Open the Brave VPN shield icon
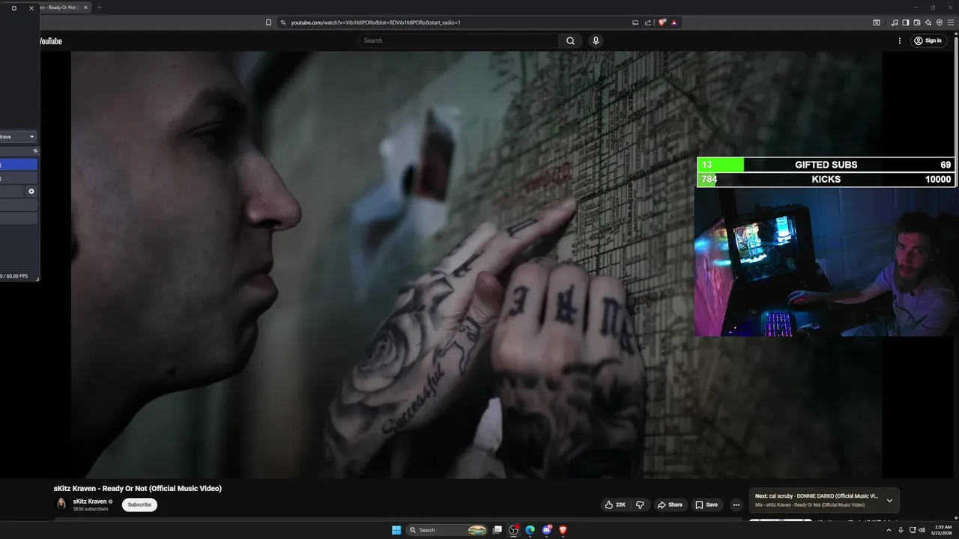Image resolution: width=959 pixels, height=539 pixels. (x=940, y=22)
